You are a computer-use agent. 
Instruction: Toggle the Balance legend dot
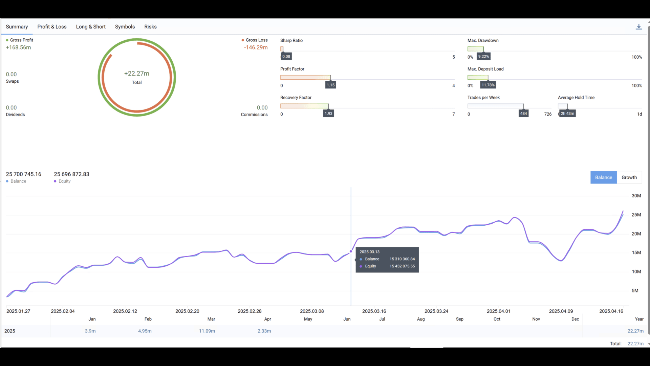pos(7,181)
